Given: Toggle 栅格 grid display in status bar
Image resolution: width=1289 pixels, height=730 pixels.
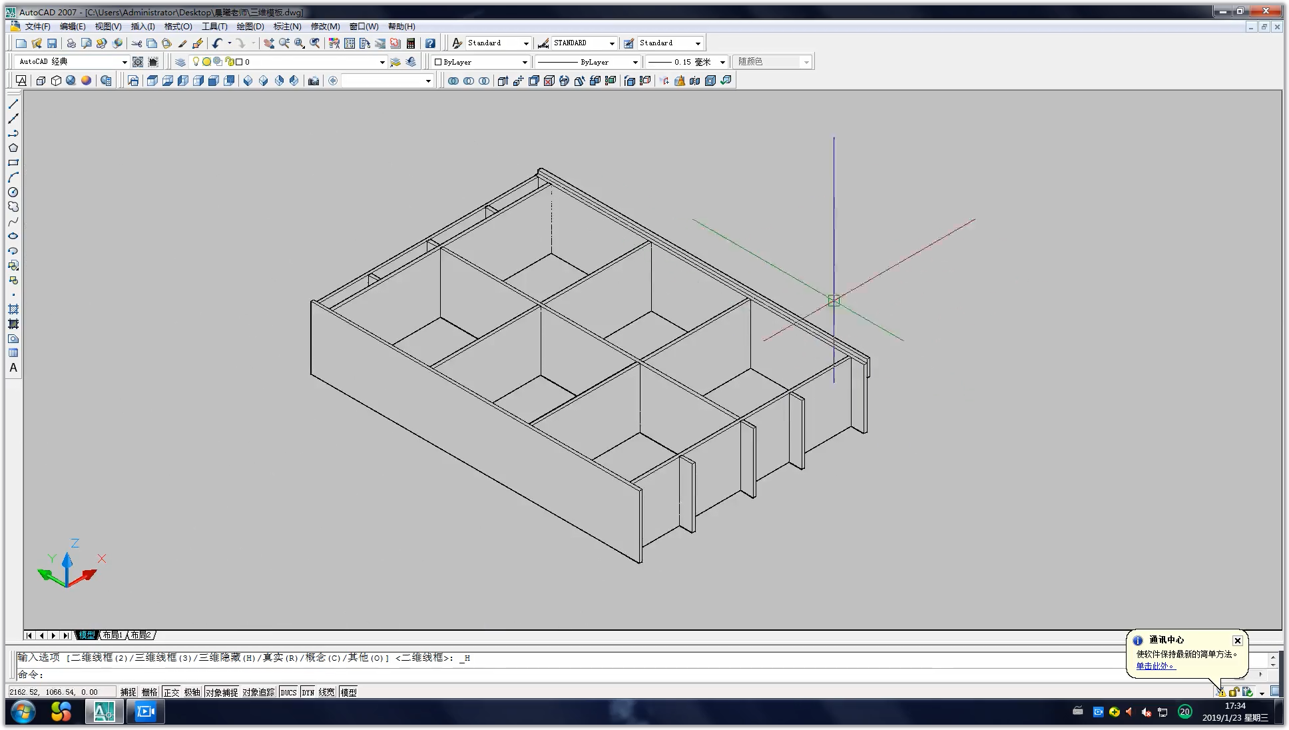Looking at the screenshot, I should 150,692.
